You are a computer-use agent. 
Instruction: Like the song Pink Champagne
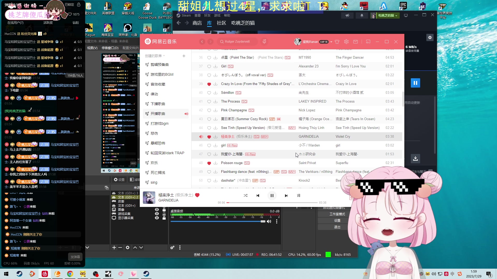pos(209,110)
